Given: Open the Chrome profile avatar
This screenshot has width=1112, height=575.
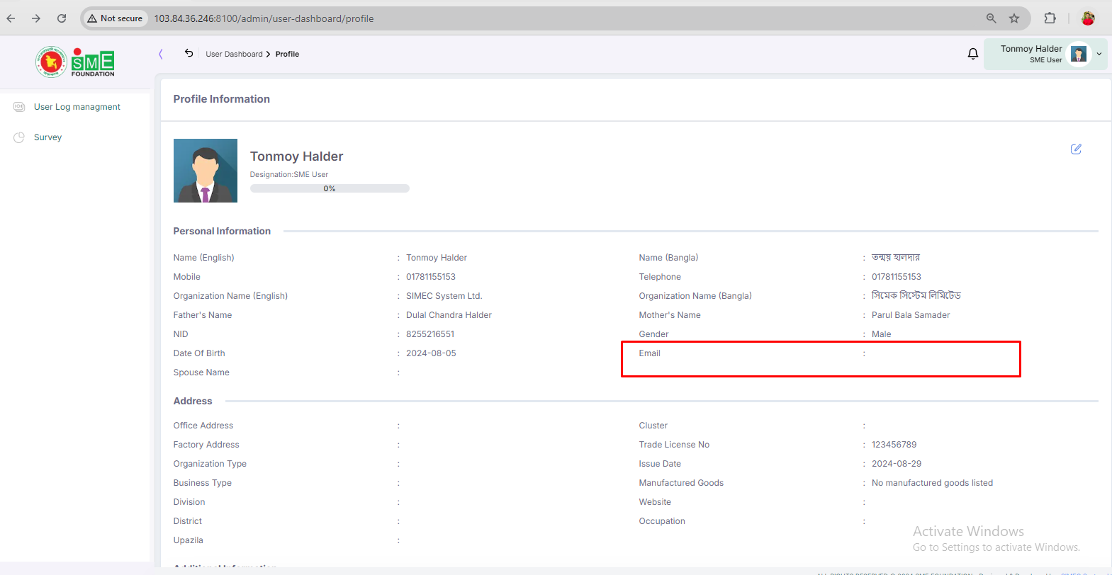Looking at the screenshot, I should (1088, 18).
